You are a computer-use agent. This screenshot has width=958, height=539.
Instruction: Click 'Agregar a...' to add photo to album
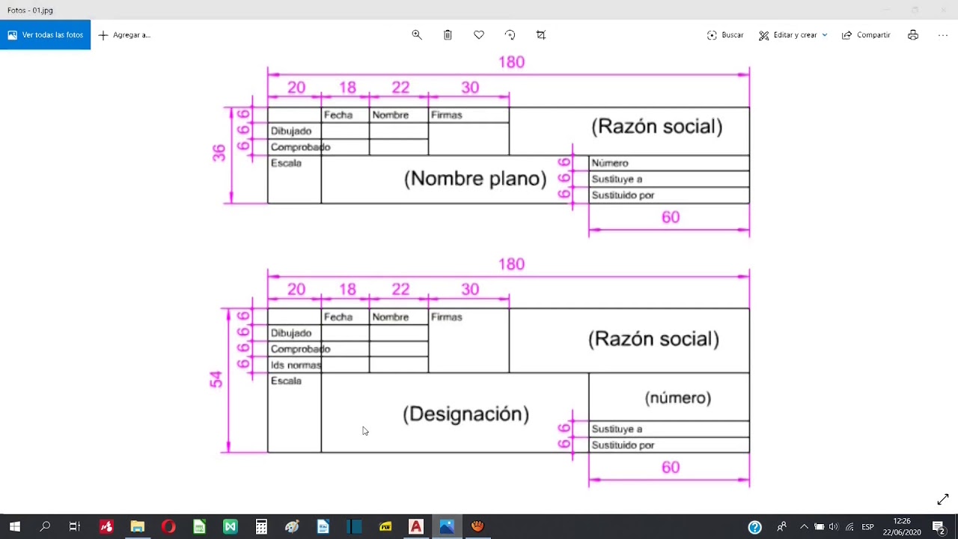(x=124, y=35)
